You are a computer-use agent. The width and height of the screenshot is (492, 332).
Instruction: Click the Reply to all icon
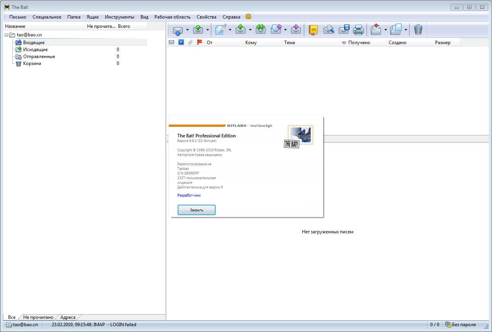261,30
